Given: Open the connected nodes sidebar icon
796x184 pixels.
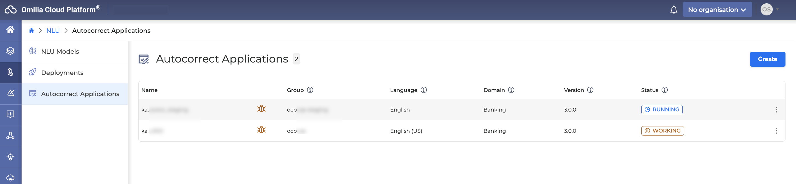Looking at the screenshot, I should point(11,136).
